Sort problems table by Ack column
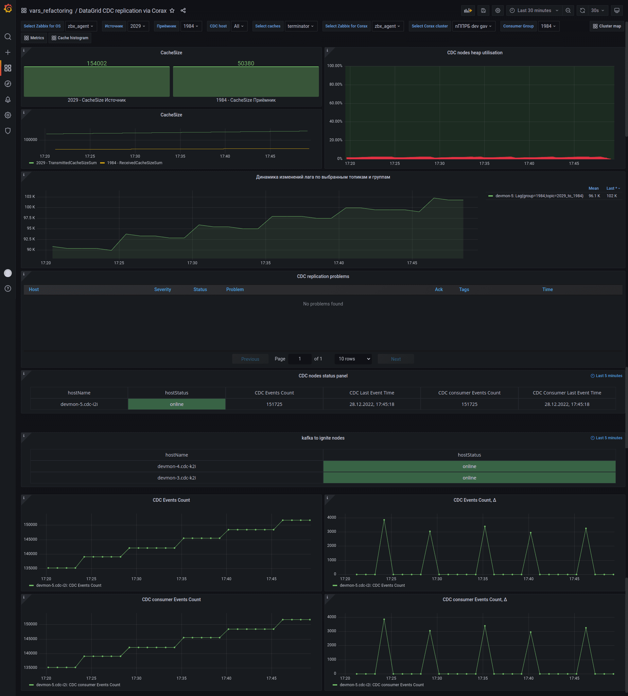The image size is (628, 696). [439, 289]
